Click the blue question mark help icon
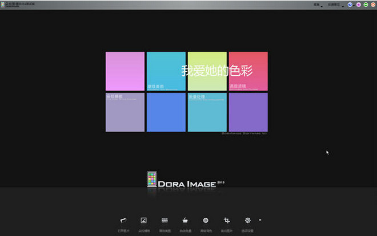Screen dimensions: 377x236 point(350,5)
